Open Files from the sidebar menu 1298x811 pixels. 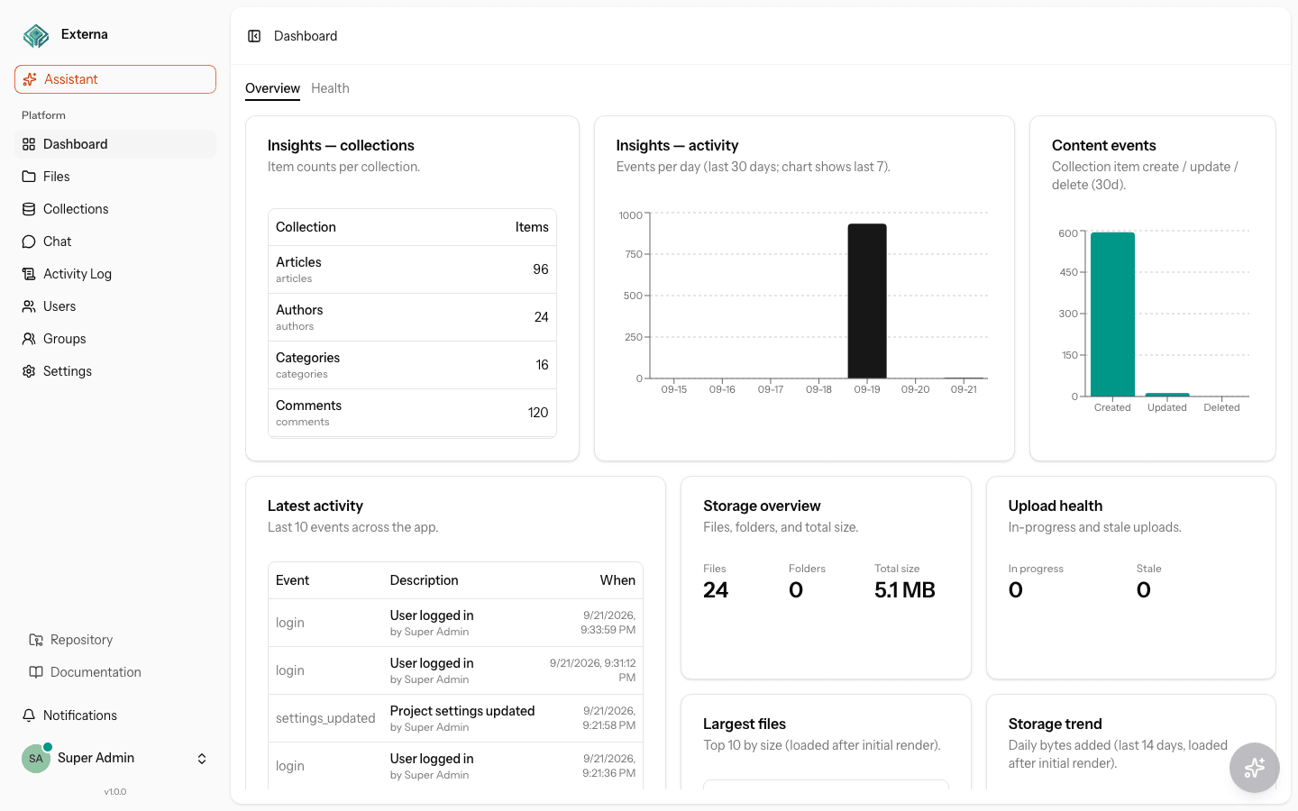click(x=115, y=177)
